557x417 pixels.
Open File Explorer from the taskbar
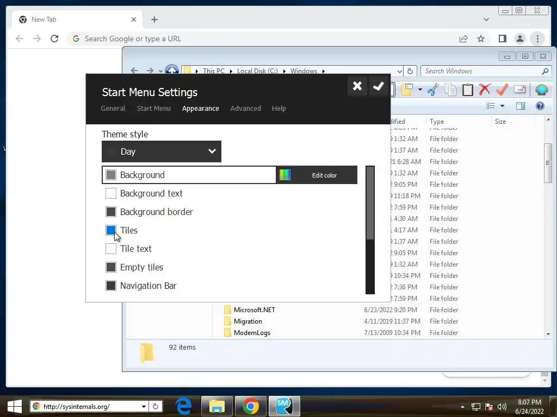click(x=216, y=406)
